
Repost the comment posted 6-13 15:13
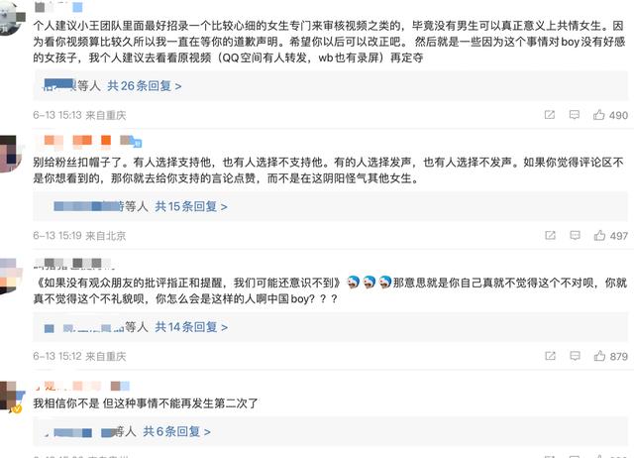tap(550, 115)
